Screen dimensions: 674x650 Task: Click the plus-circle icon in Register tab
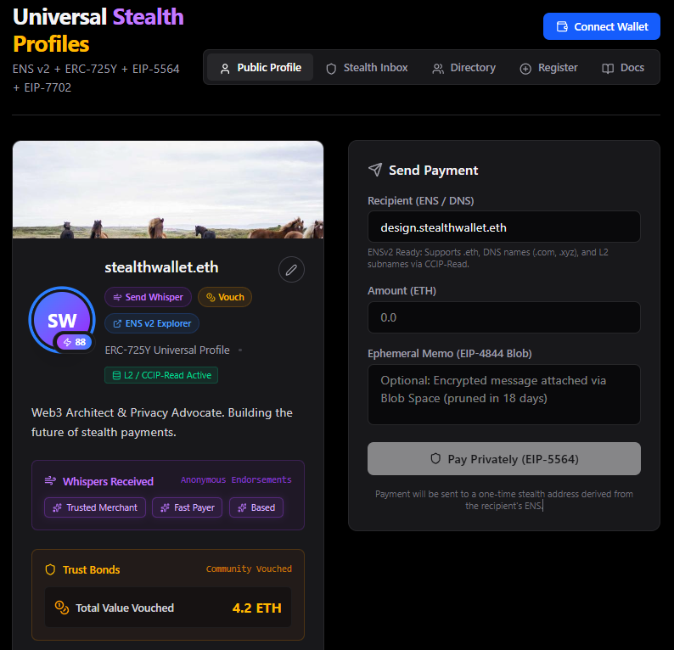click(525, 69)
